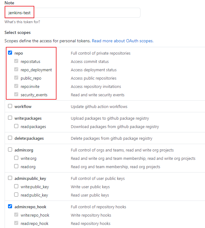
Task: Uncheck the repo scope checkbox
Action: (x=10, y=53)
